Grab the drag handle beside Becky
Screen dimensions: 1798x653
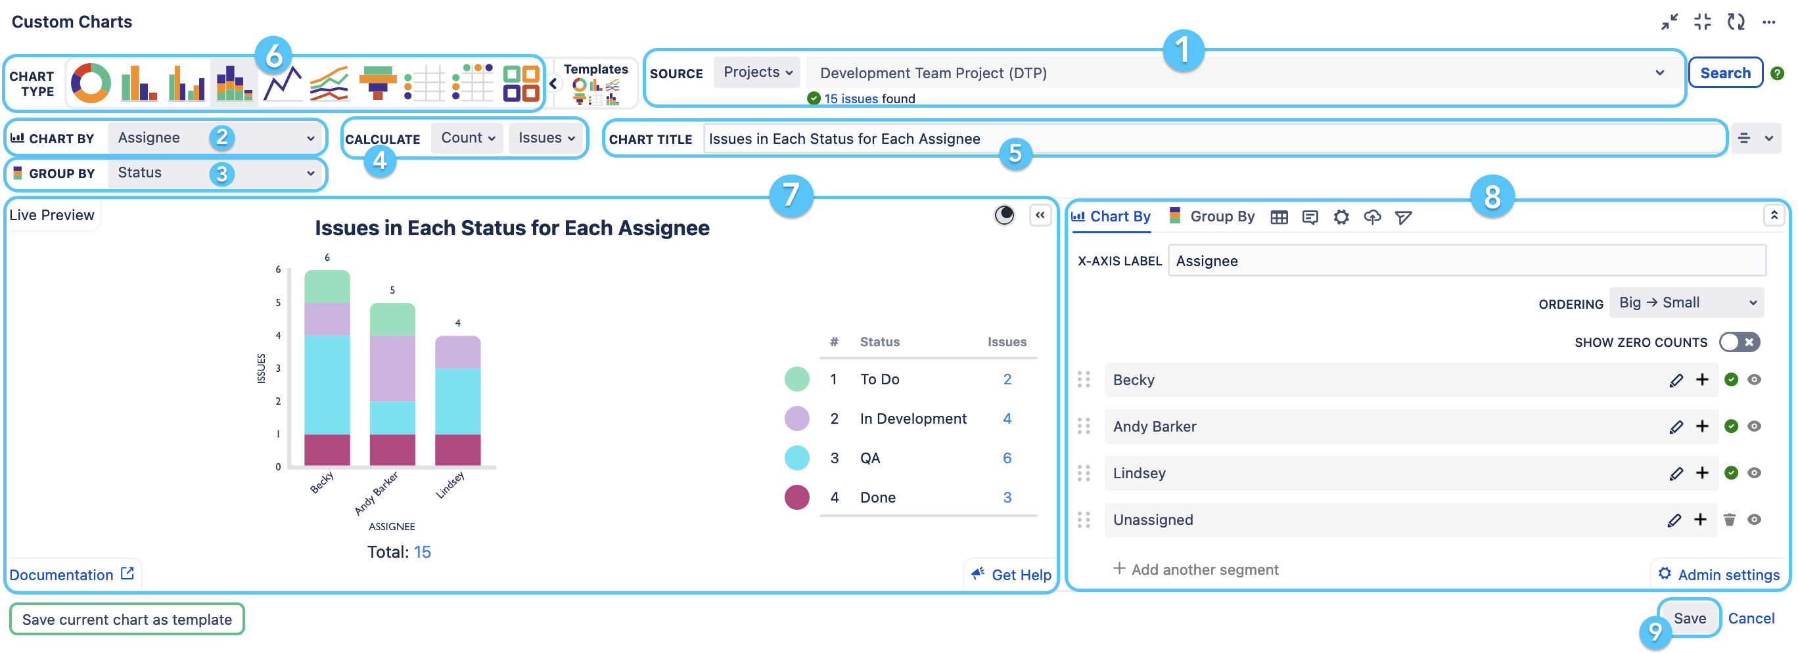(1083, 380)
